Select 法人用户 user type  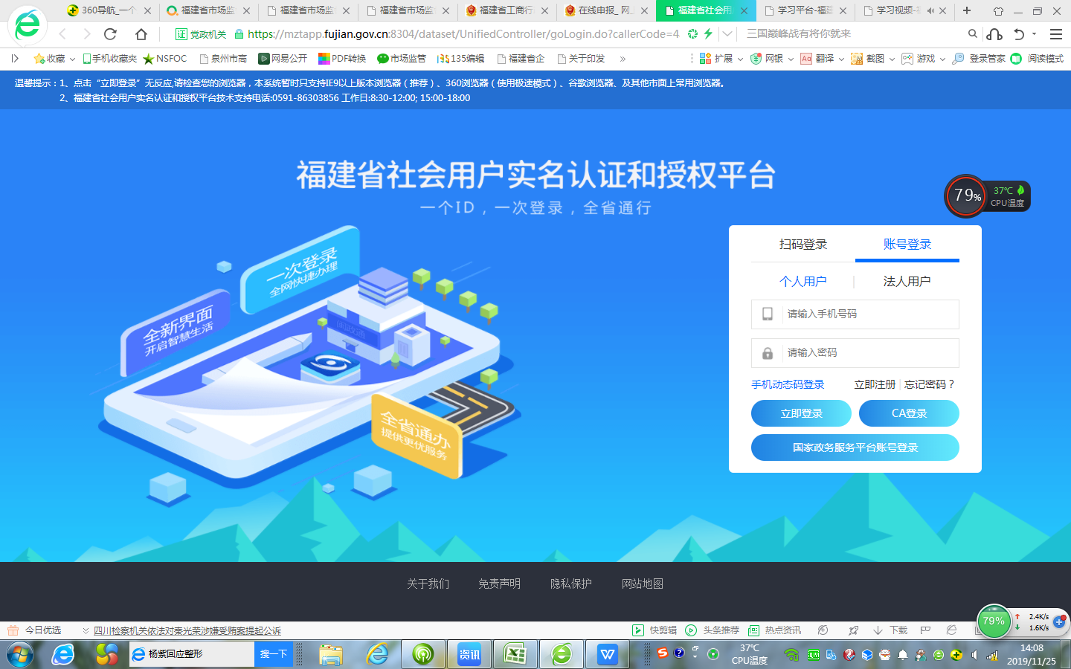(907, 281)
